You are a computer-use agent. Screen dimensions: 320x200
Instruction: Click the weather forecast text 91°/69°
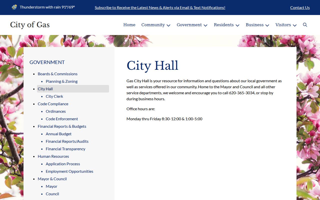(x=68, y=7)
